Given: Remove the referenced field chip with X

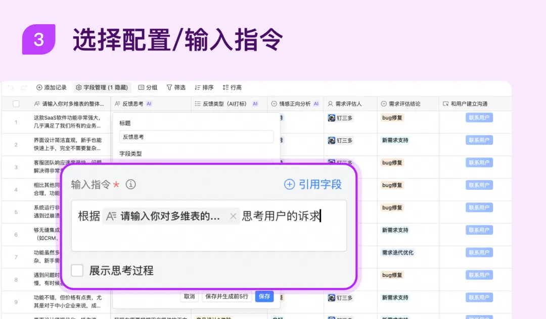Looking at the screenshot, I should coord(233,217).
